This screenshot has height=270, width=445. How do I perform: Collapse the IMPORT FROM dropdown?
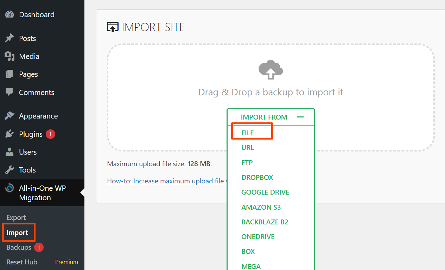coord(264,117)
